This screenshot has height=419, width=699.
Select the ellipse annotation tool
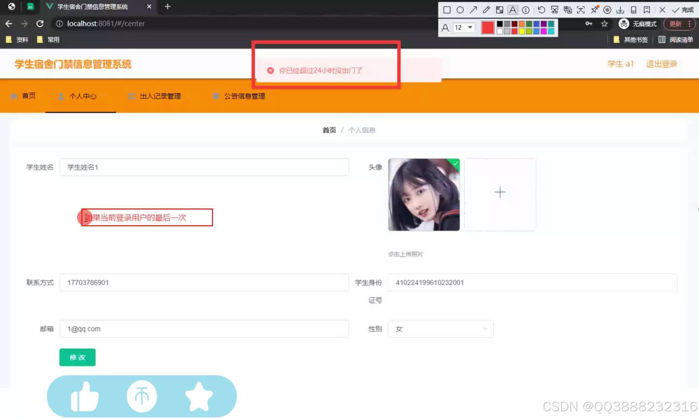click(x=460, y=10)
